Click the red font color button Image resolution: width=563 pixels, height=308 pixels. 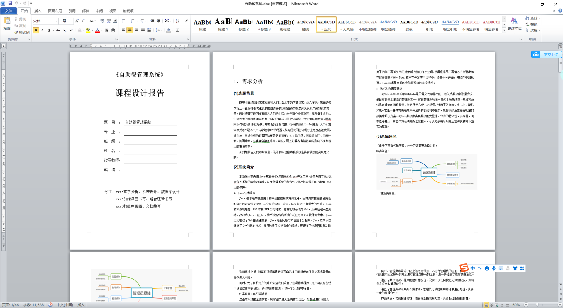coord(97,30)
